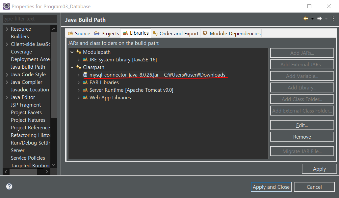Click the Migrate JAR File... button

[302, 151]
